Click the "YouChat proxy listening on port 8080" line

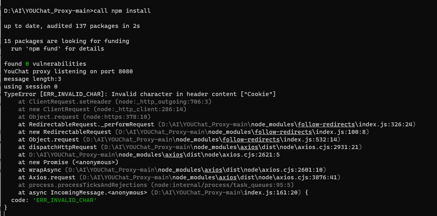pos(68,71)
